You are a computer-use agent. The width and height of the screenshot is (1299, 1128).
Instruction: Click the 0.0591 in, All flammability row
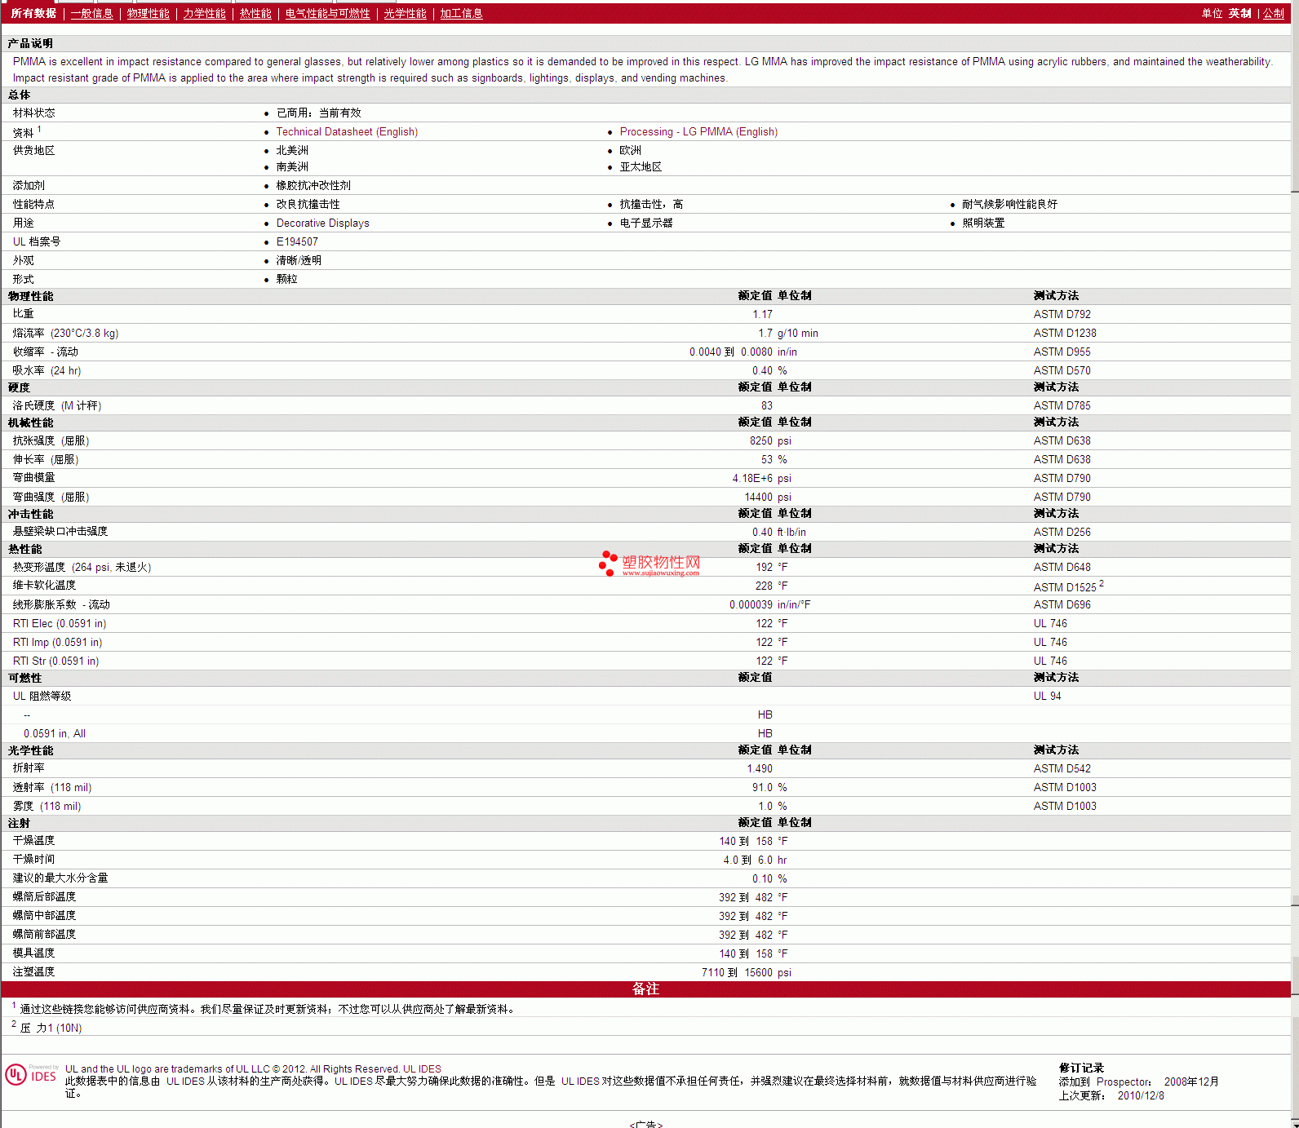coord(645,734)
